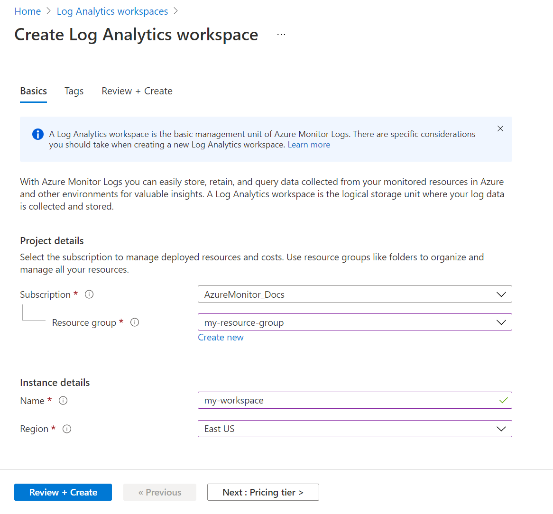Viewport: 553px width, 514px height.
Task: Navigate to Log Analytics workspaces breadcrumb
Action: 112,11
